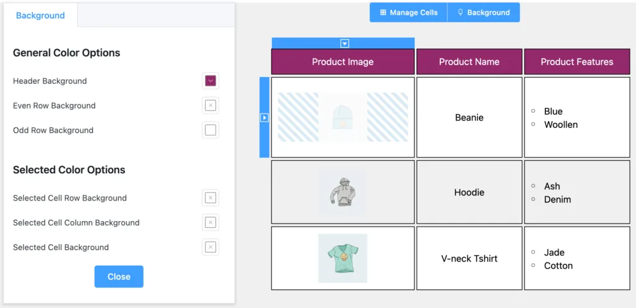
Task: Select the Product Name header cell
Action: [x=470, y=62]
